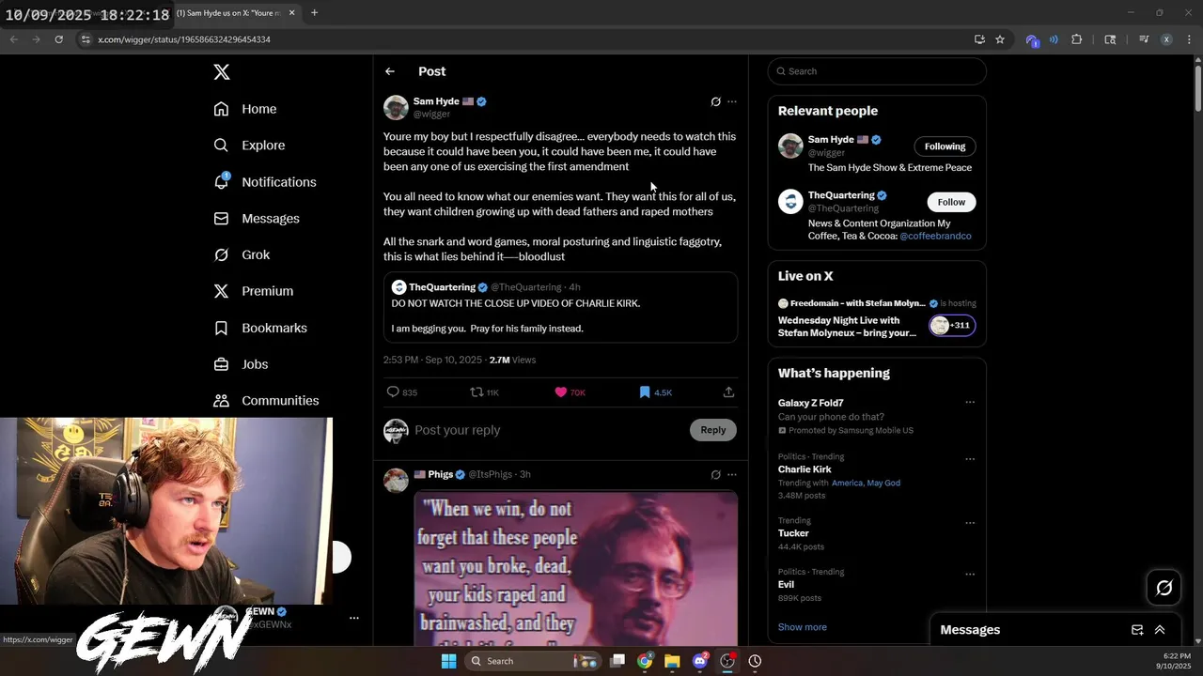Image resolution: width=1203 pixels, height=676 pixels.
Task: Open Bookmarks in the sidebar
Action: 260,328
